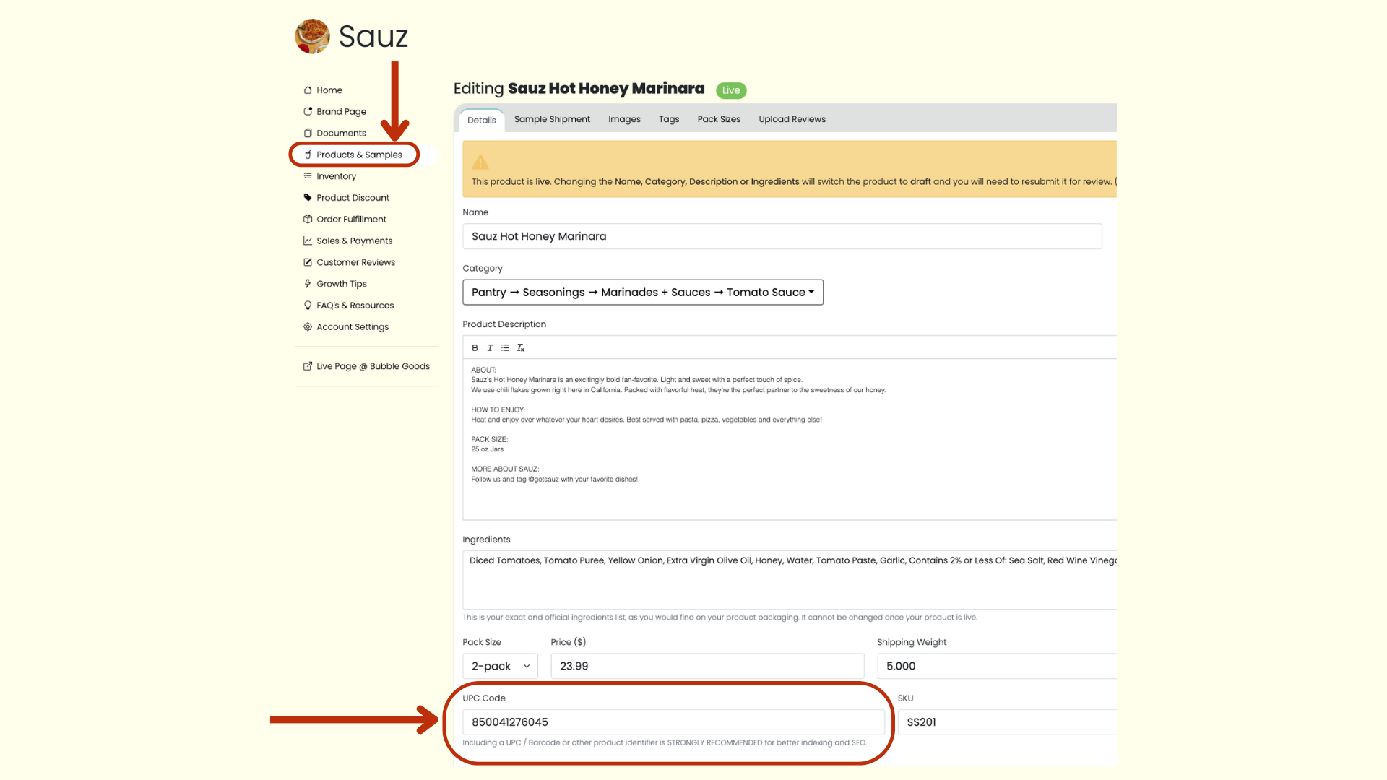Click the Price input field

(707, 666)
